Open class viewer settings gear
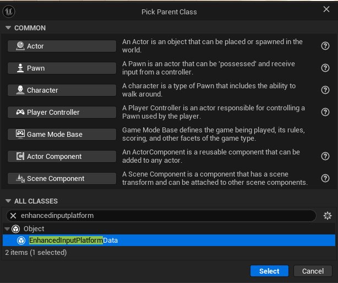The height and width of the screenshot is (283, 338). click(x=327, y=216)
